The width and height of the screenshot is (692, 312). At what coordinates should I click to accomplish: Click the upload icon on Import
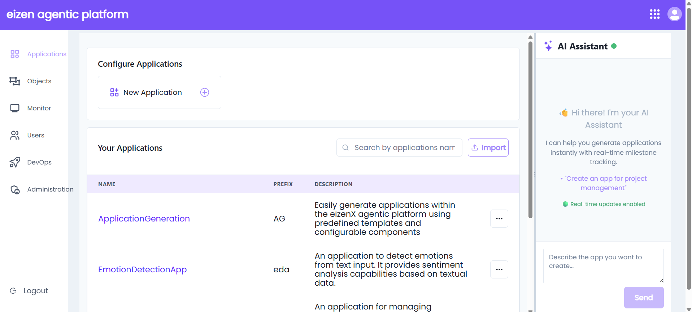point(475,148)
